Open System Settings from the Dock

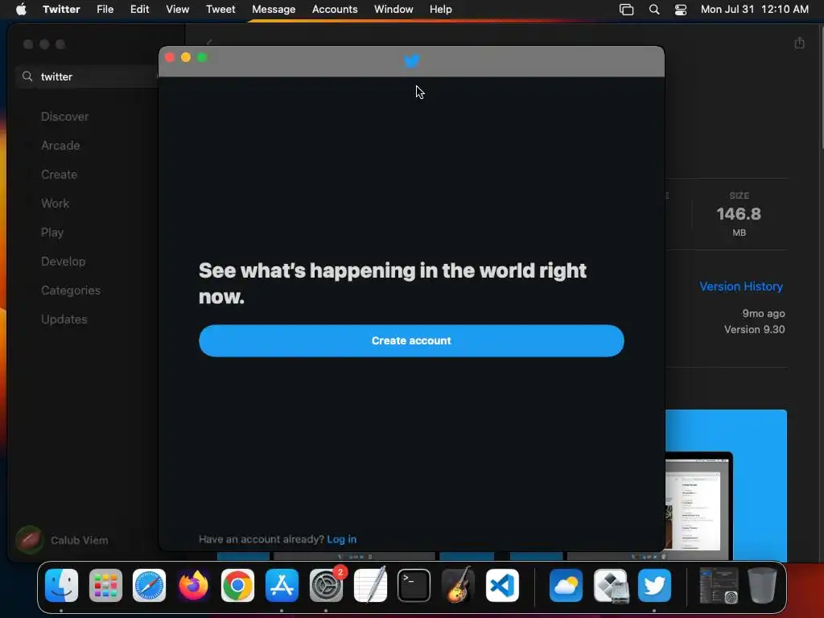pos(326,586)
